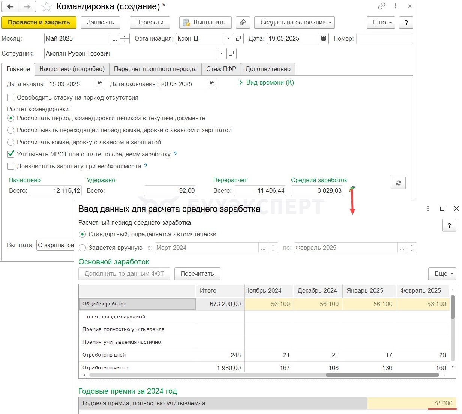Click the Средний заработок field 3 029,03
This screenshot has height=414, width=462.
coord(317,191)
